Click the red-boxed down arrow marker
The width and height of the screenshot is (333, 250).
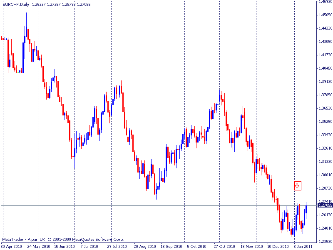click(298, 185)
